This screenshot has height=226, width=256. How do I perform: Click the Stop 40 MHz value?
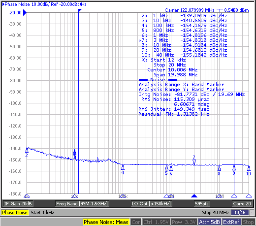coord(215,213)
